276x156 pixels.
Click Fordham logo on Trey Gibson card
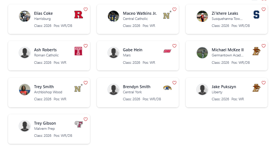78,125
